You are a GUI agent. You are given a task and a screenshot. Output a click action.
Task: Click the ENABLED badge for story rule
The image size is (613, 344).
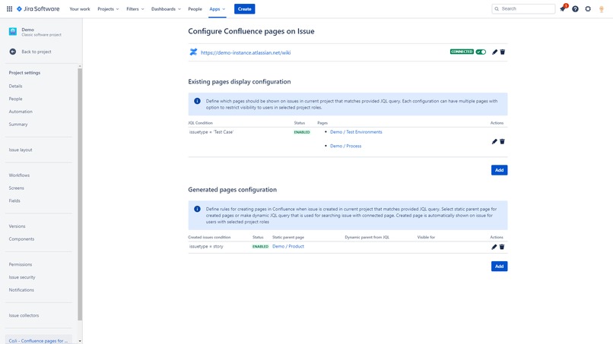click(260, 247)
